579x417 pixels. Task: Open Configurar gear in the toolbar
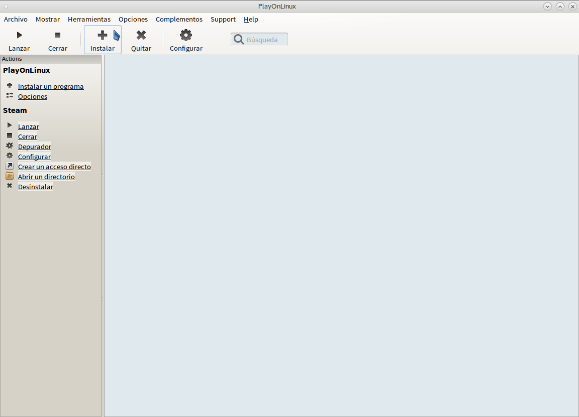(186, 35)
